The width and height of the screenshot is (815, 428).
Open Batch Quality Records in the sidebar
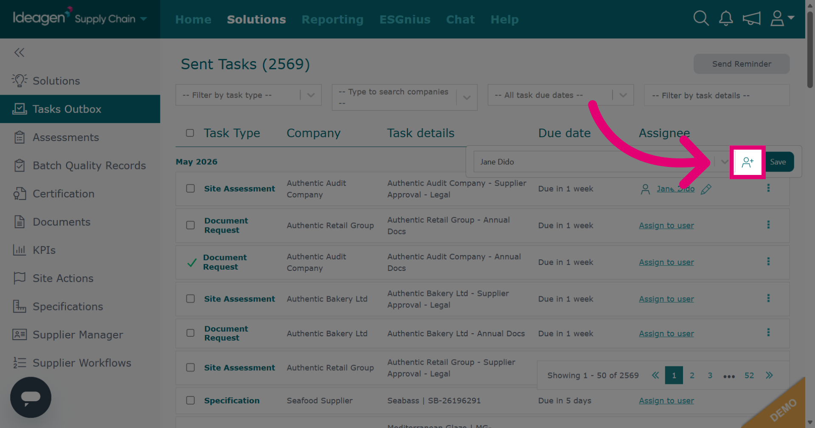pyautogui.click(x=80, y=166)
